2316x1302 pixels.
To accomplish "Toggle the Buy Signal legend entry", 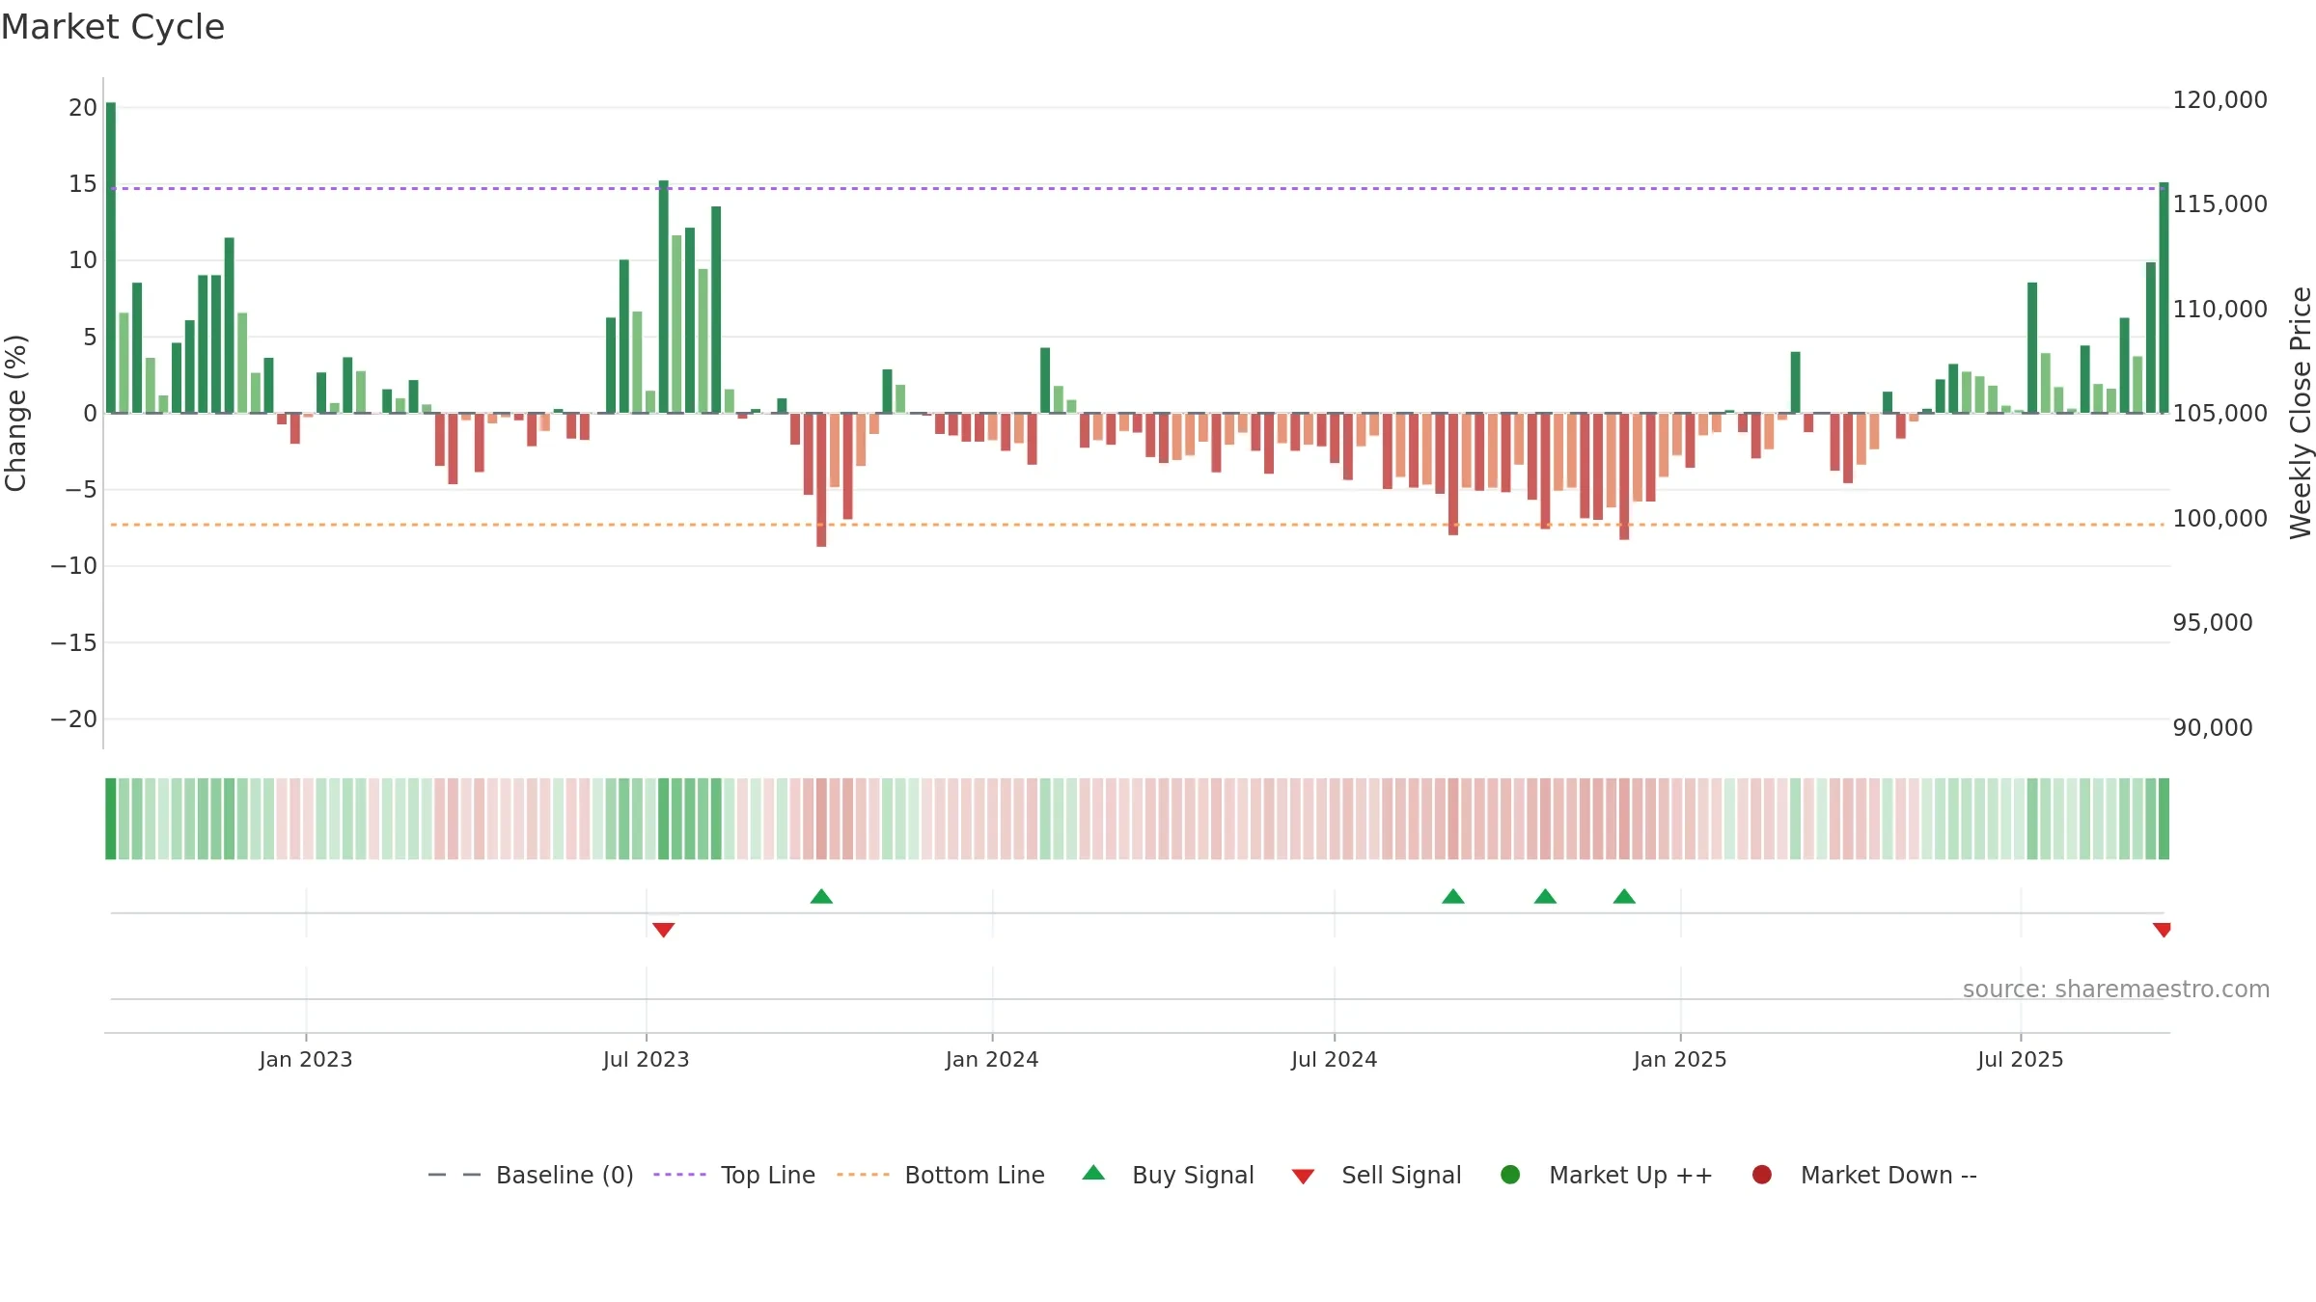I will 1168,1175.
